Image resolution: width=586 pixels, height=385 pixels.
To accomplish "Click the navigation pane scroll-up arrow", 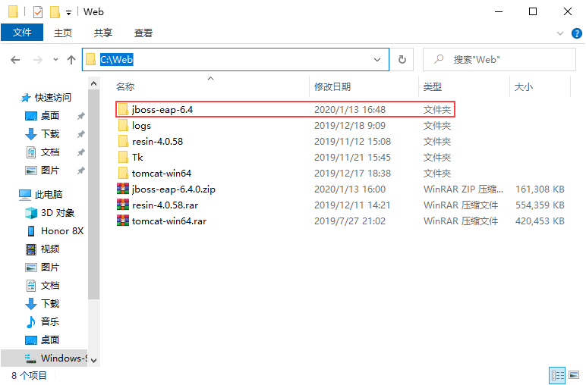I will point(94,83).
